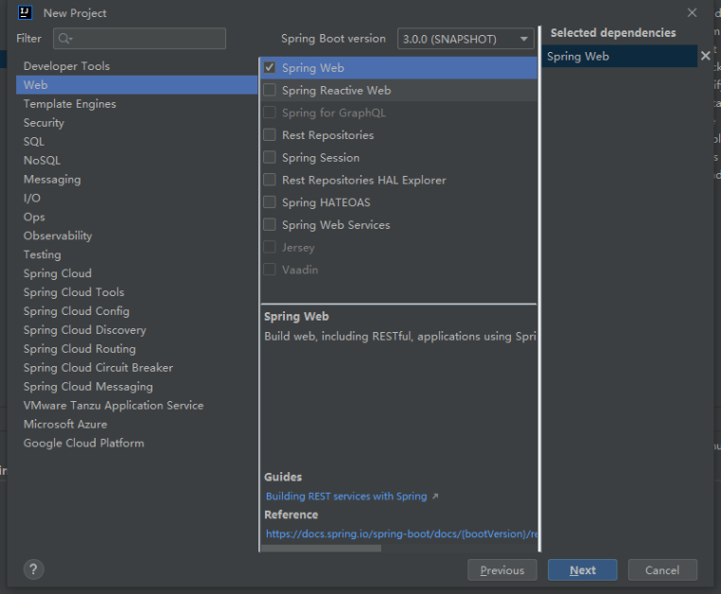This screenshot has height=594, width=721.
Task: Open Spring Cloud Circuit Breaker category
Action: (x=136, y=368)
